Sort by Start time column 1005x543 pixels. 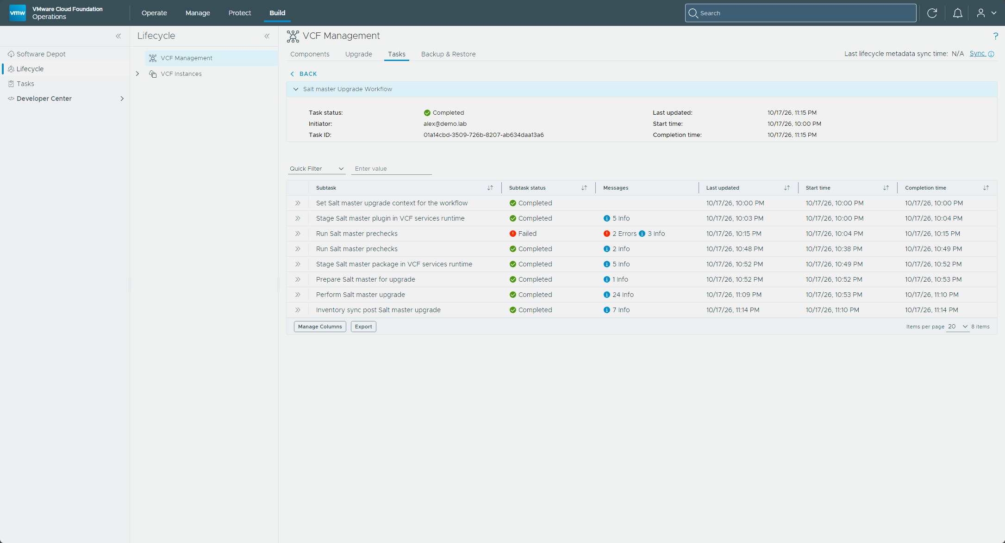pyautogui.click(x=886, y=188)
